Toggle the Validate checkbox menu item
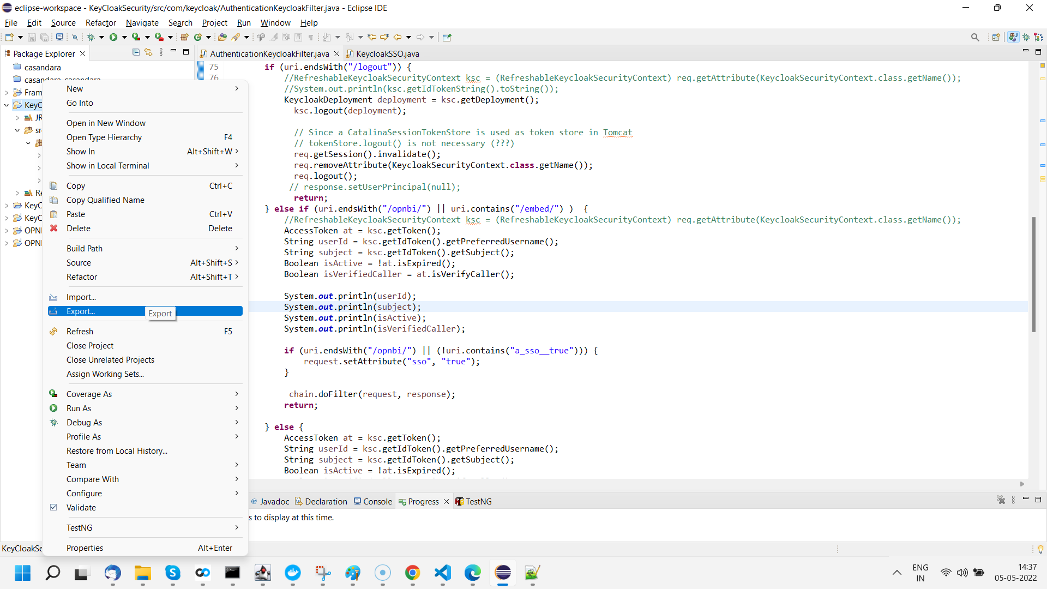Screen dimensions: 1047x589 [53, 507]
